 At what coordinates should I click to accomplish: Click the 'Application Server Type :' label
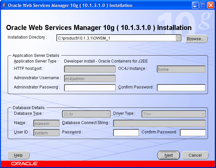pyautogui.click(x=36, y=61)
